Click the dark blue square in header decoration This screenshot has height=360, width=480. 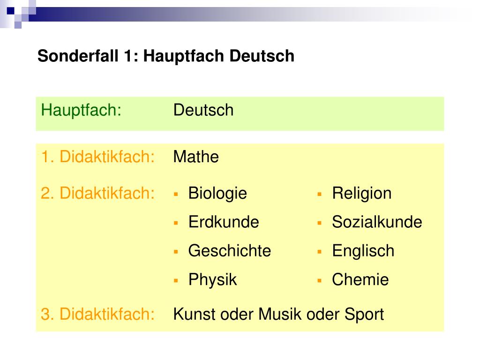click(x=10, y=11)
